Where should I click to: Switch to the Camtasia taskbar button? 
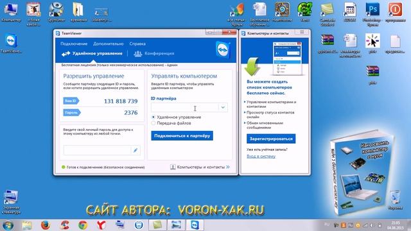pos(157,225)
